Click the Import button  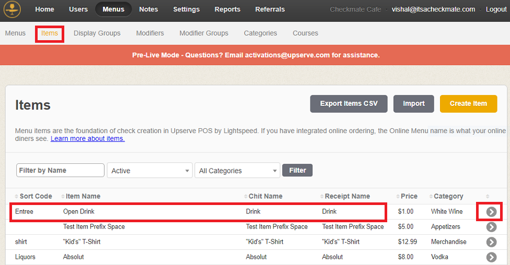(x=413, y=103)
